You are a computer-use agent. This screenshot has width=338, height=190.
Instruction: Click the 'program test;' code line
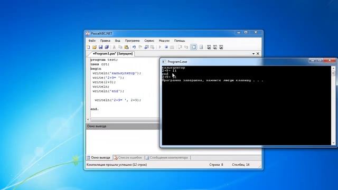coord(104,60)
